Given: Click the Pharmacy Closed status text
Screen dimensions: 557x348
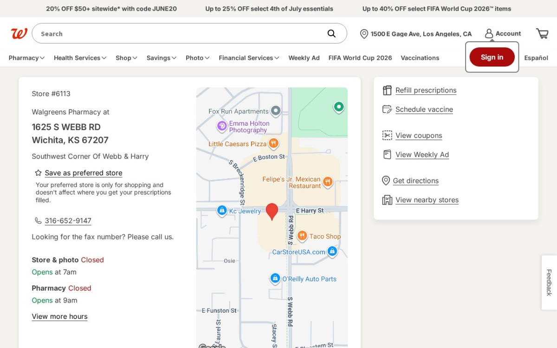Looking at the screenshot, I should point(61,288).
